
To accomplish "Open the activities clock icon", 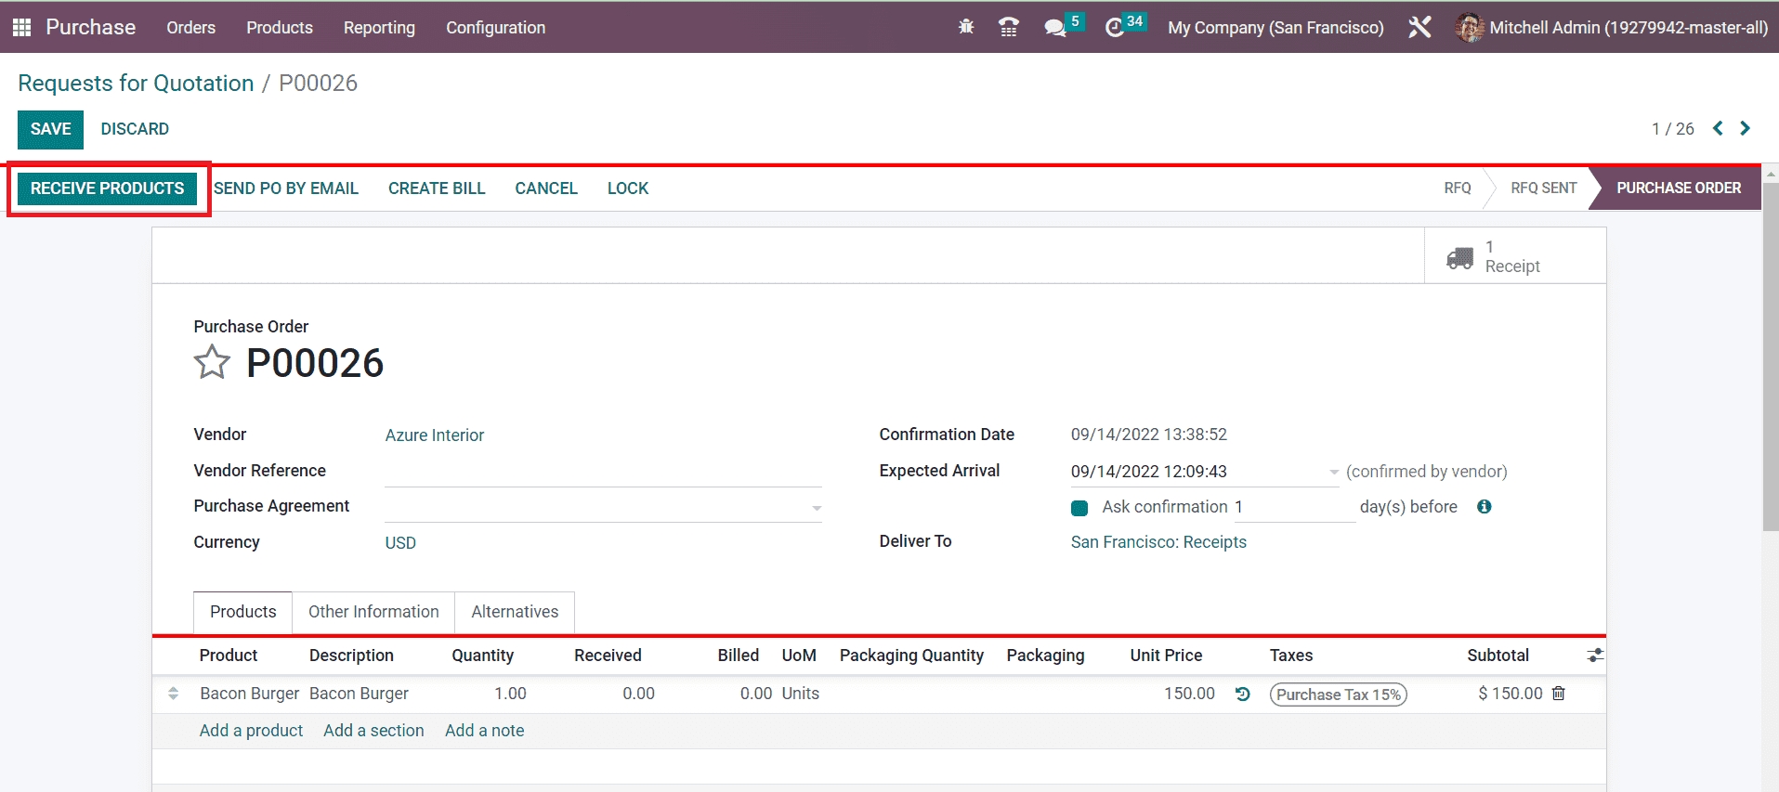I will coord(1115,28).
